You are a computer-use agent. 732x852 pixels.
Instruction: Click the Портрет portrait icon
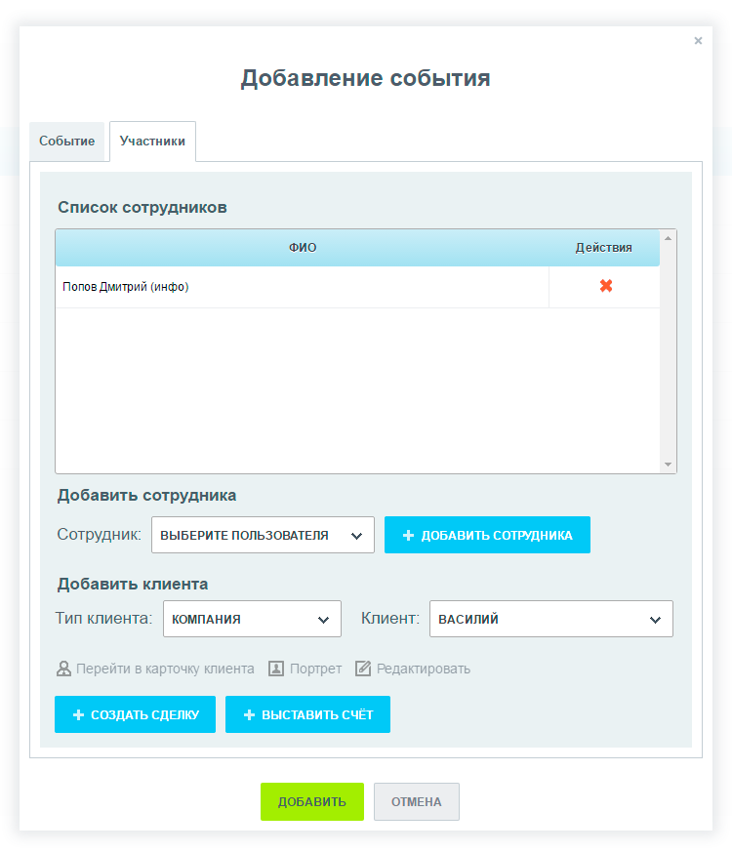[276, 669]
